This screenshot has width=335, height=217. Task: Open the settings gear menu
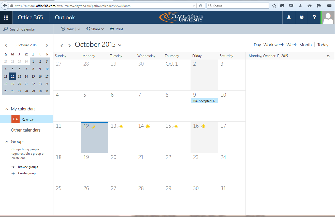[x=301, y=17]
